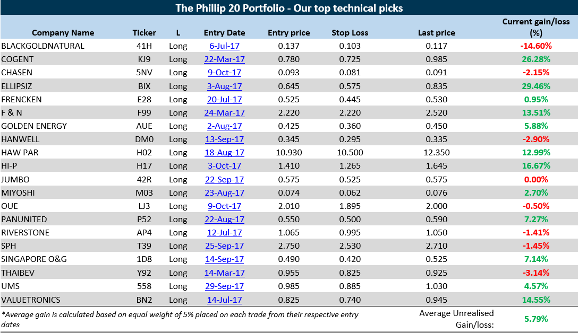Follow the 2-Aug-17 GOLDEN ENERGY link
This screenshot has width=578, height=333.
[x=224, y=126]
